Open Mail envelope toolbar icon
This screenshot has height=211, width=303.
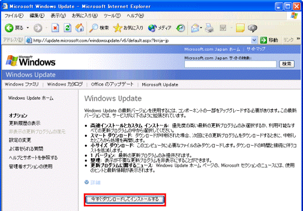click(195, 28)
